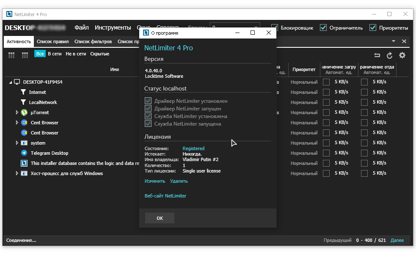Image resolution: width=416 pixels, height=255 pixels.
Task: Click the Удалить license link
Action: click(x=179, y=181)
